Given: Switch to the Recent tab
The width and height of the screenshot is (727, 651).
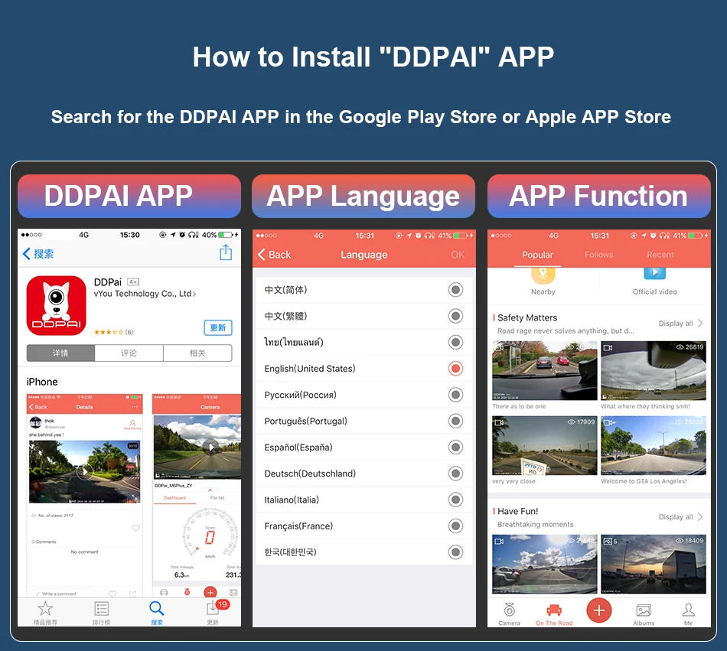Looking at the screenshot, I should click(660, 255).
